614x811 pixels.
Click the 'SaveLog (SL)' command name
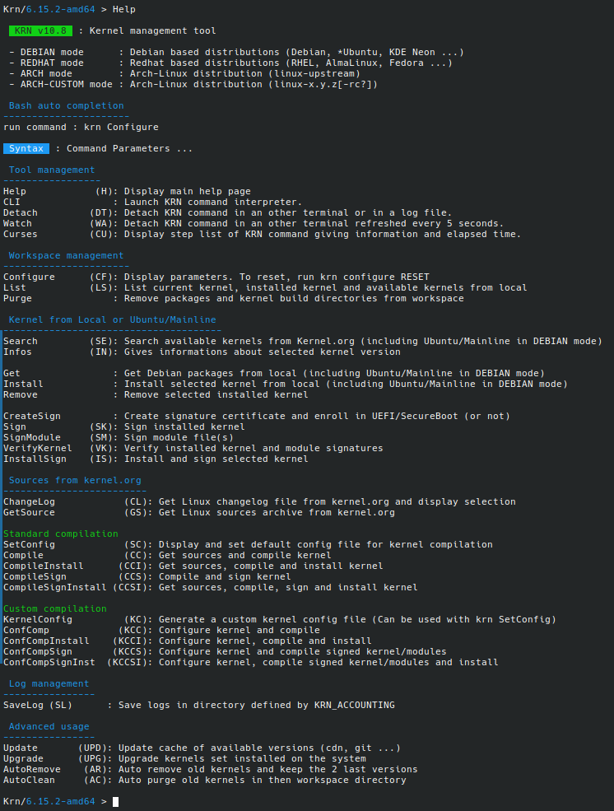click(38, 705)
